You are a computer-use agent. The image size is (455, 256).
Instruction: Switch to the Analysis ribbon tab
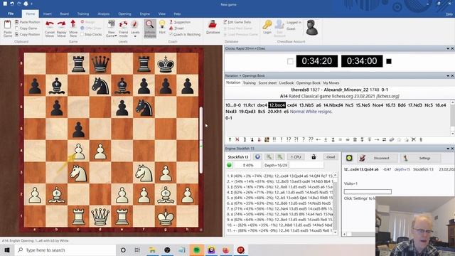pos(104,14)
